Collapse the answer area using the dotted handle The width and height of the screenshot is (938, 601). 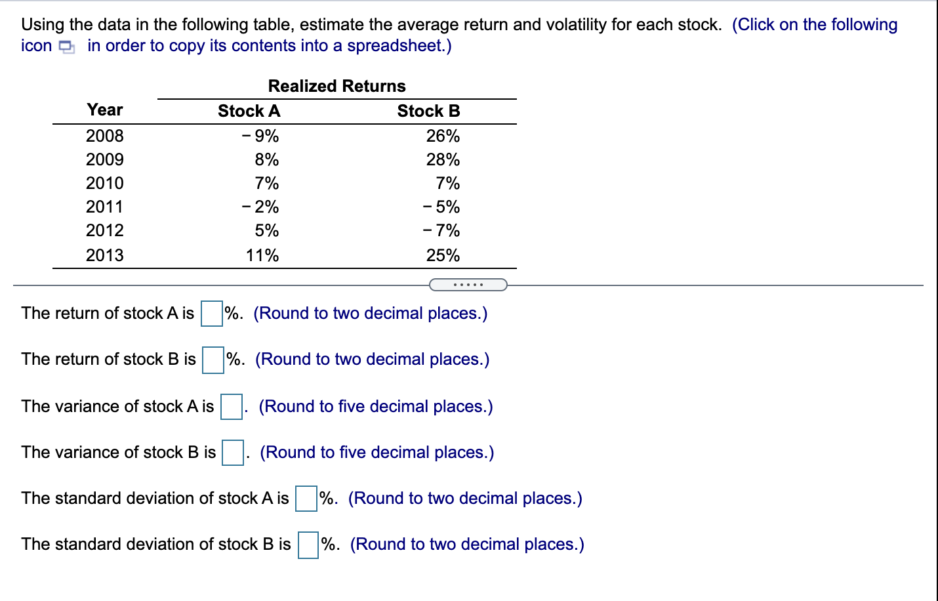click(468, 283)
